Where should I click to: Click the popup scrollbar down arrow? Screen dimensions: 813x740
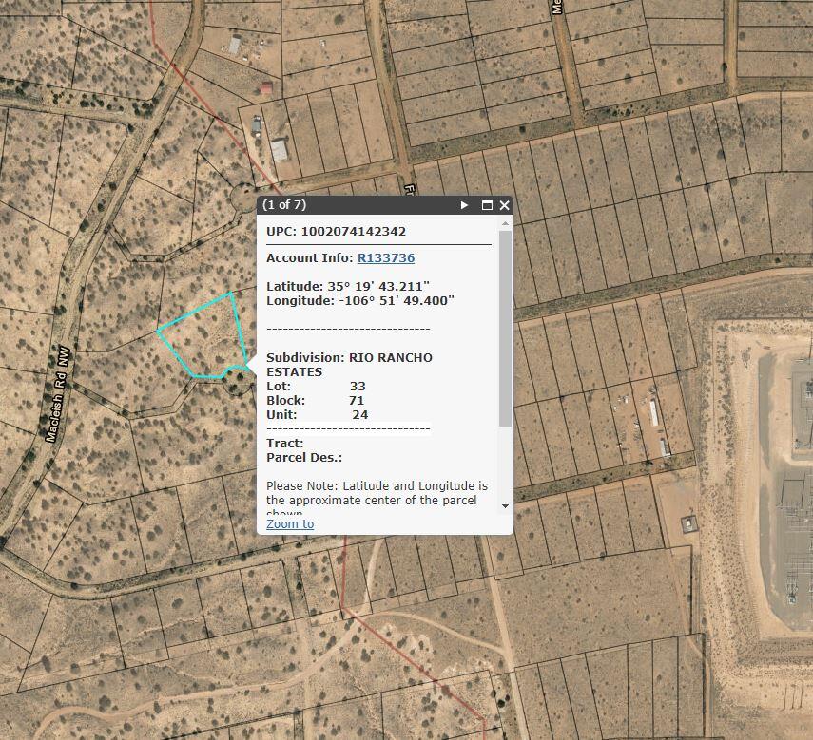coord(505,506)
